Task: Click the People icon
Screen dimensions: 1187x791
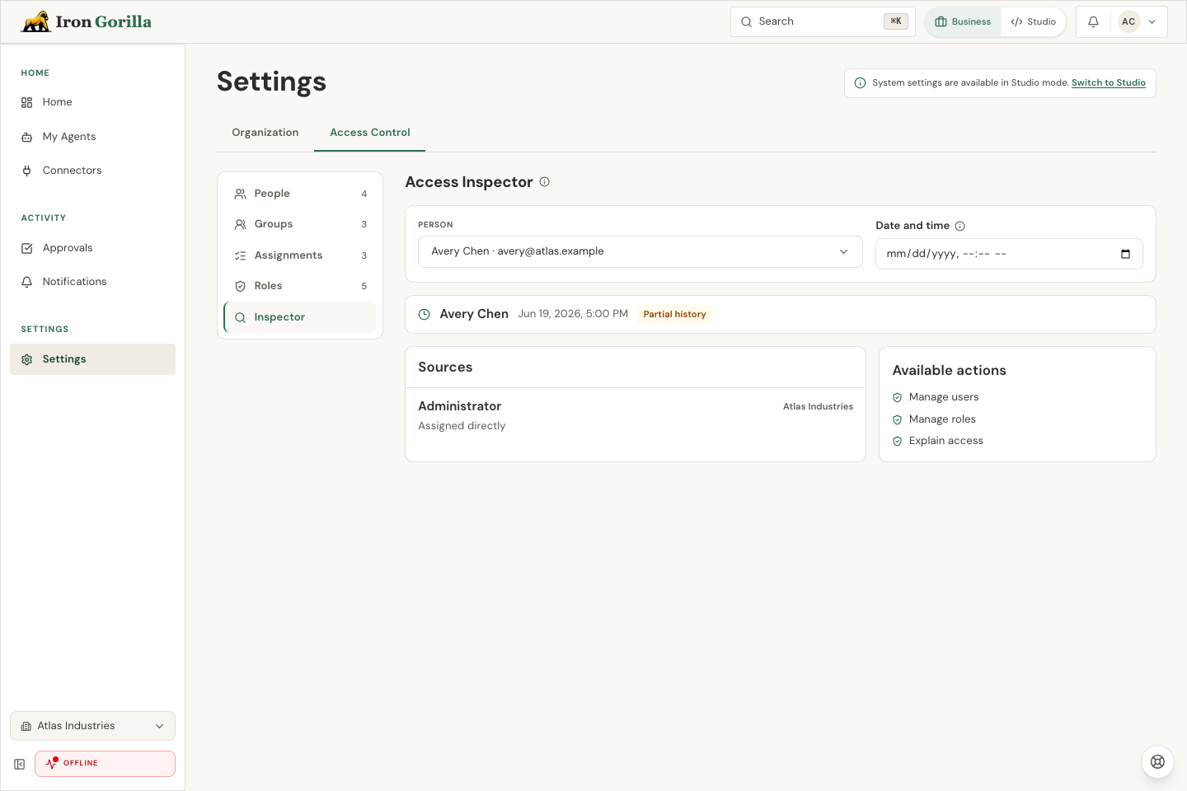Action: (x=241, y=194)
